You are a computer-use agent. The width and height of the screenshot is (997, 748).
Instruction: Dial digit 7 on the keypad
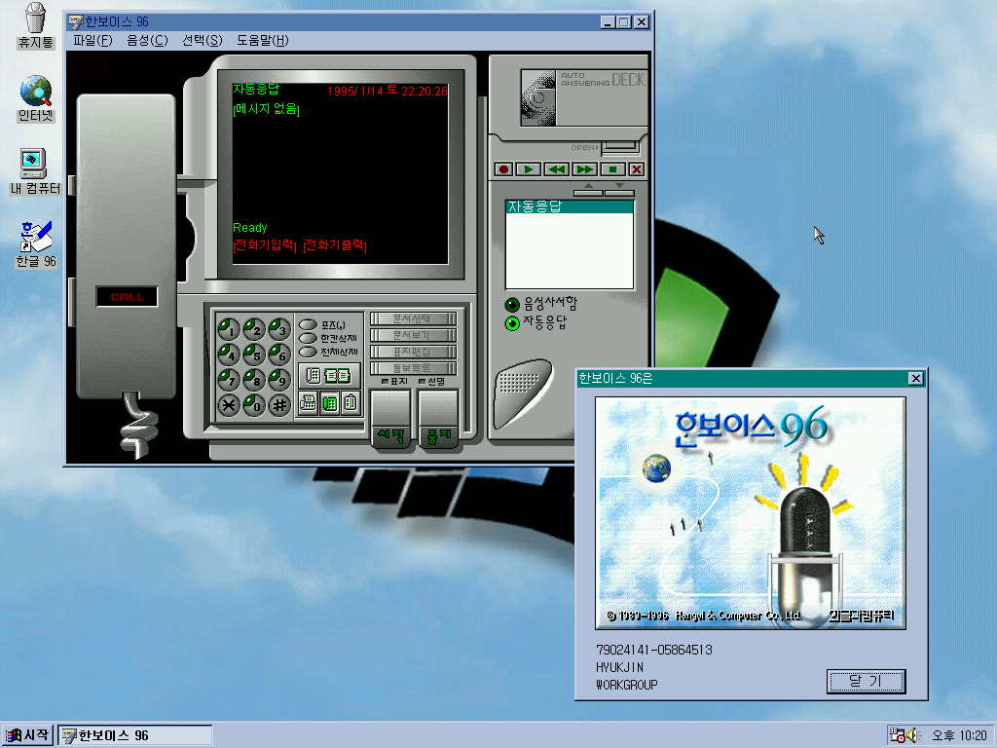(229, 380)
